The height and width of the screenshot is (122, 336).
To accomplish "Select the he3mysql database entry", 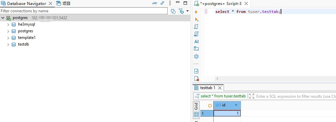I will pos(26,24).
